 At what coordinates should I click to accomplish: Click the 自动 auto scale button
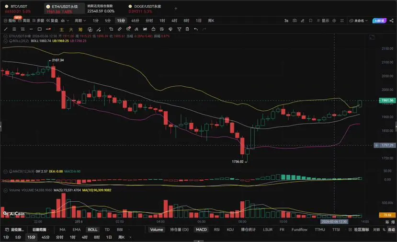click(391, 230)
